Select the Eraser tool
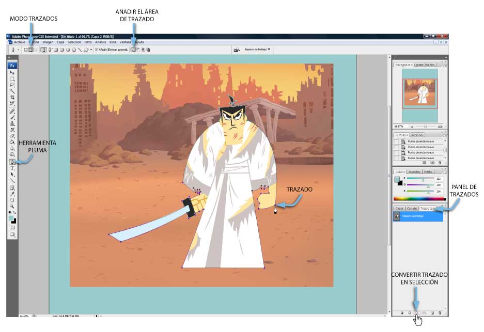 (12, 136)
